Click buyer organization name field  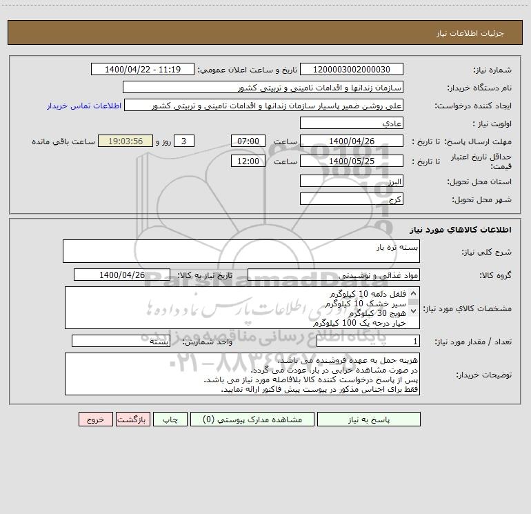point(263,87)
